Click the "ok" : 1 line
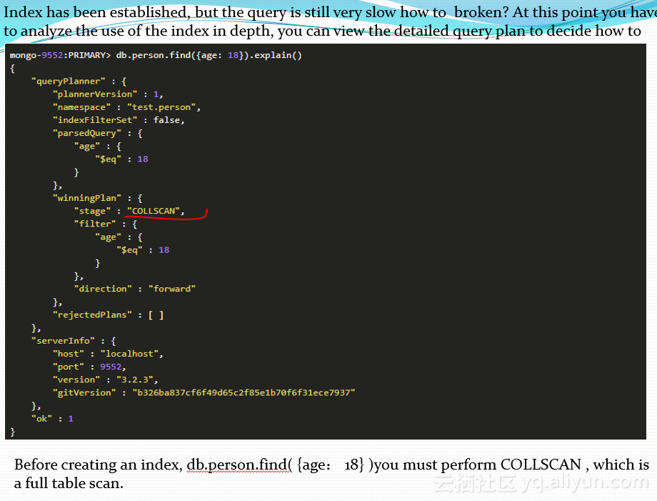 [x=52, y=419]
